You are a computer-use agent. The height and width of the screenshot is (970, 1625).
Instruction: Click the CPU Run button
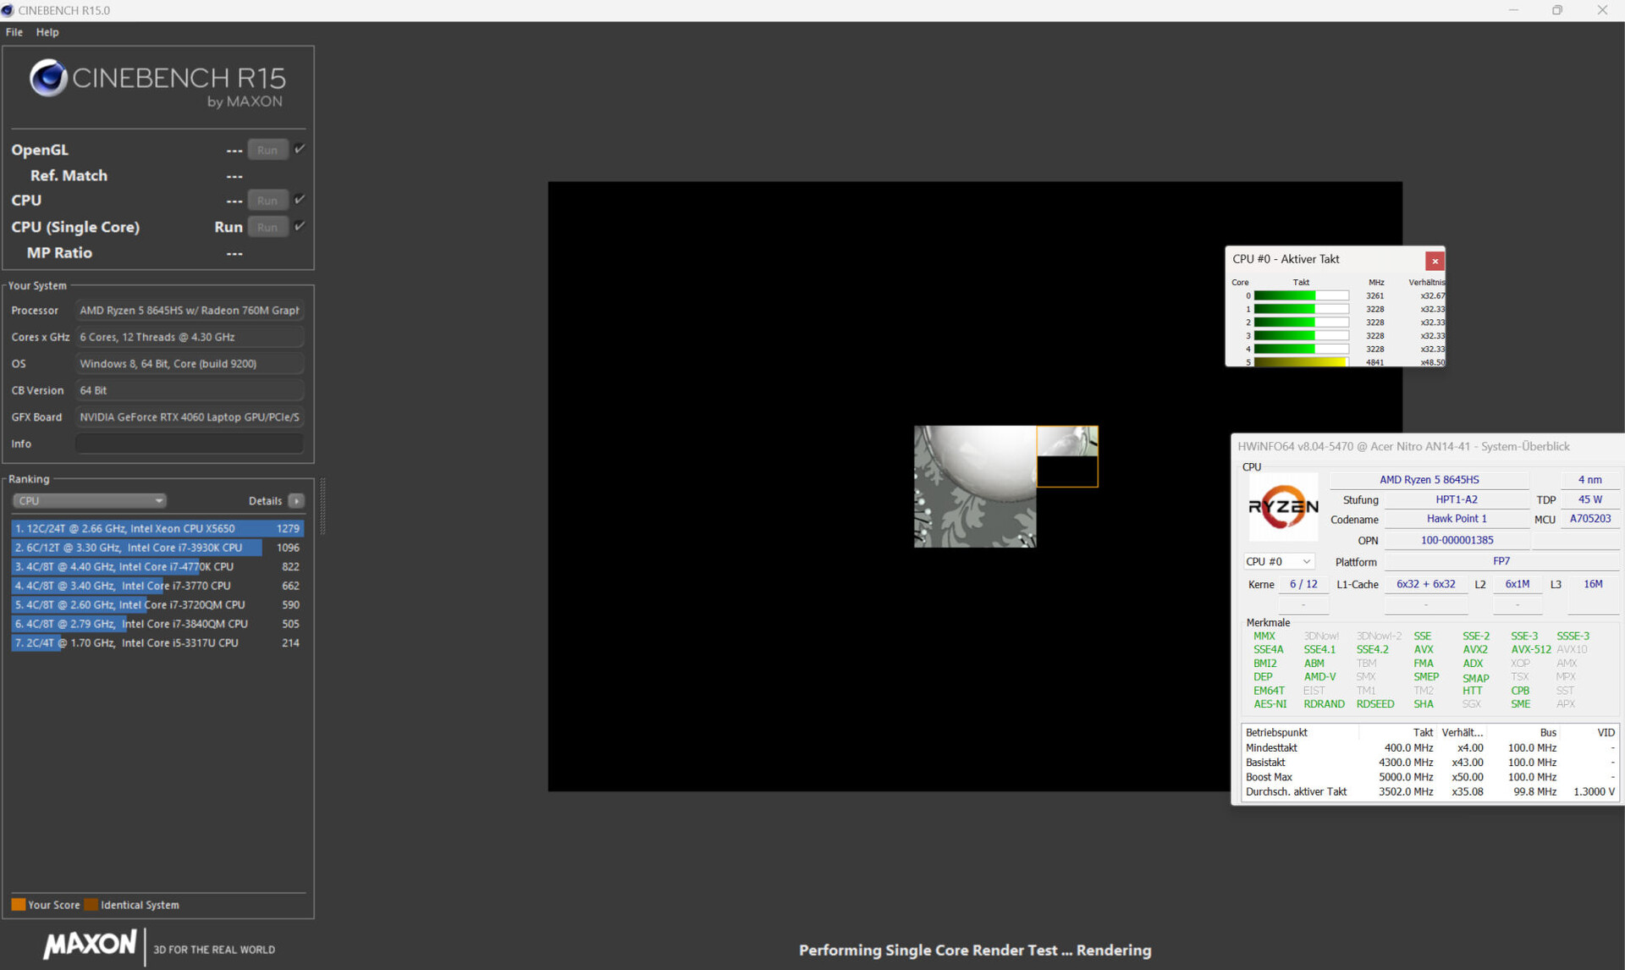[x=267, y=201]
